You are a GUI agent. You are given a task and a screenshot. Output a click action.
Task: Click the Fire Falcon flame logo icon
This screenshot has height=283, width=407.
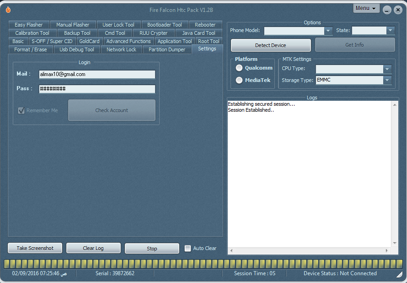(x=8, y=10)
